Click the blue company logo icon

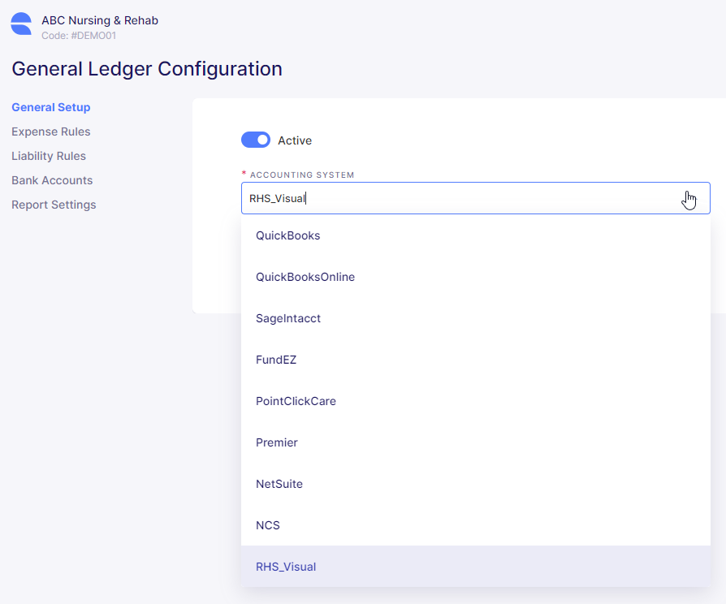pyautogui.click(x=21, y=24)
